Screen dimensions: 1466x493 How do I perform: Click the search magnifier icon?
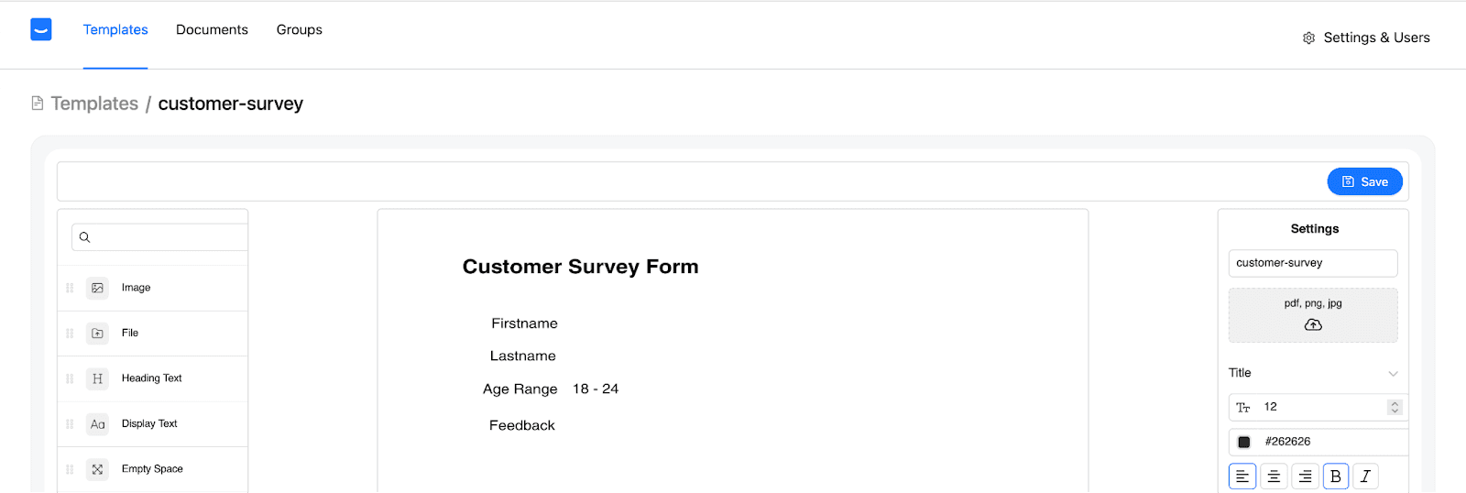click(x=84, y=237)
